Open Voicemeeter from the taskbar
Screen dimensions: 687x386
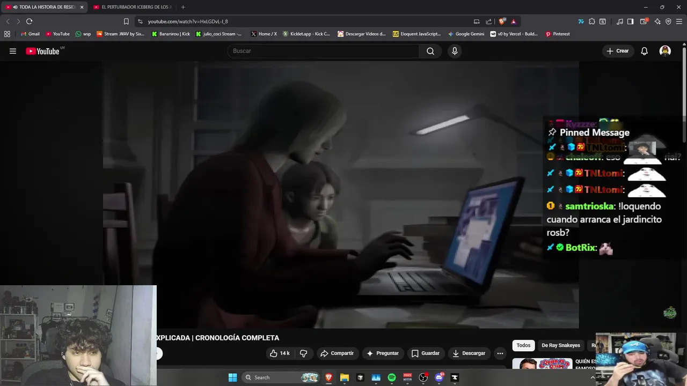click(x=407, y=377)
